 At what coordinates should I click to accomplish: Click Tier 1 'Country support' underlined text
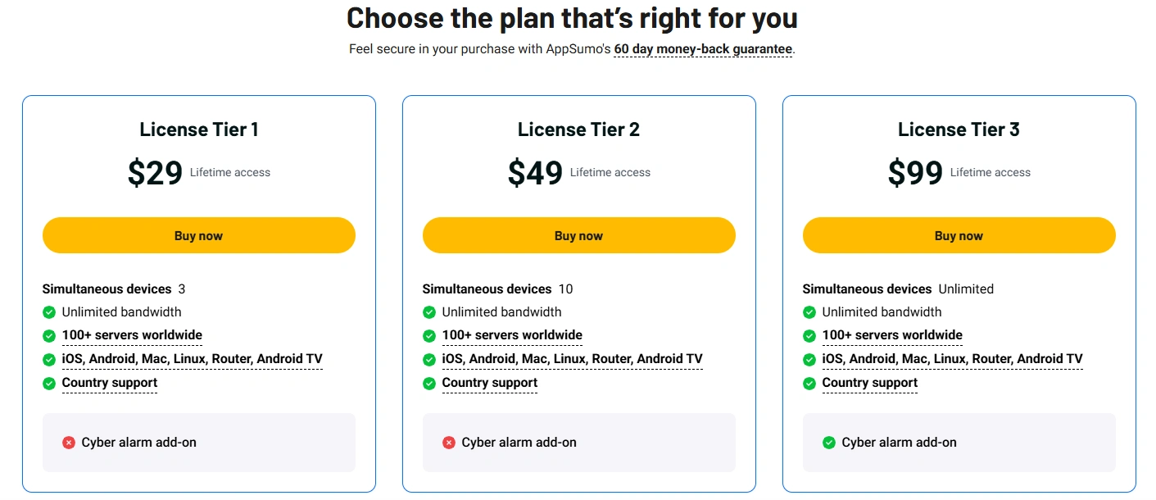pos(110,383)
